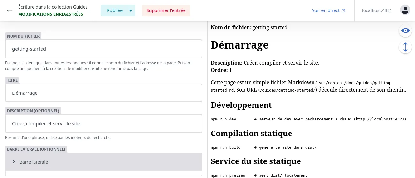Viewport: 415px width, 178px height.
Task: Click the Ordre: 1 line in the preview
Action: click(x=221, y=70)
